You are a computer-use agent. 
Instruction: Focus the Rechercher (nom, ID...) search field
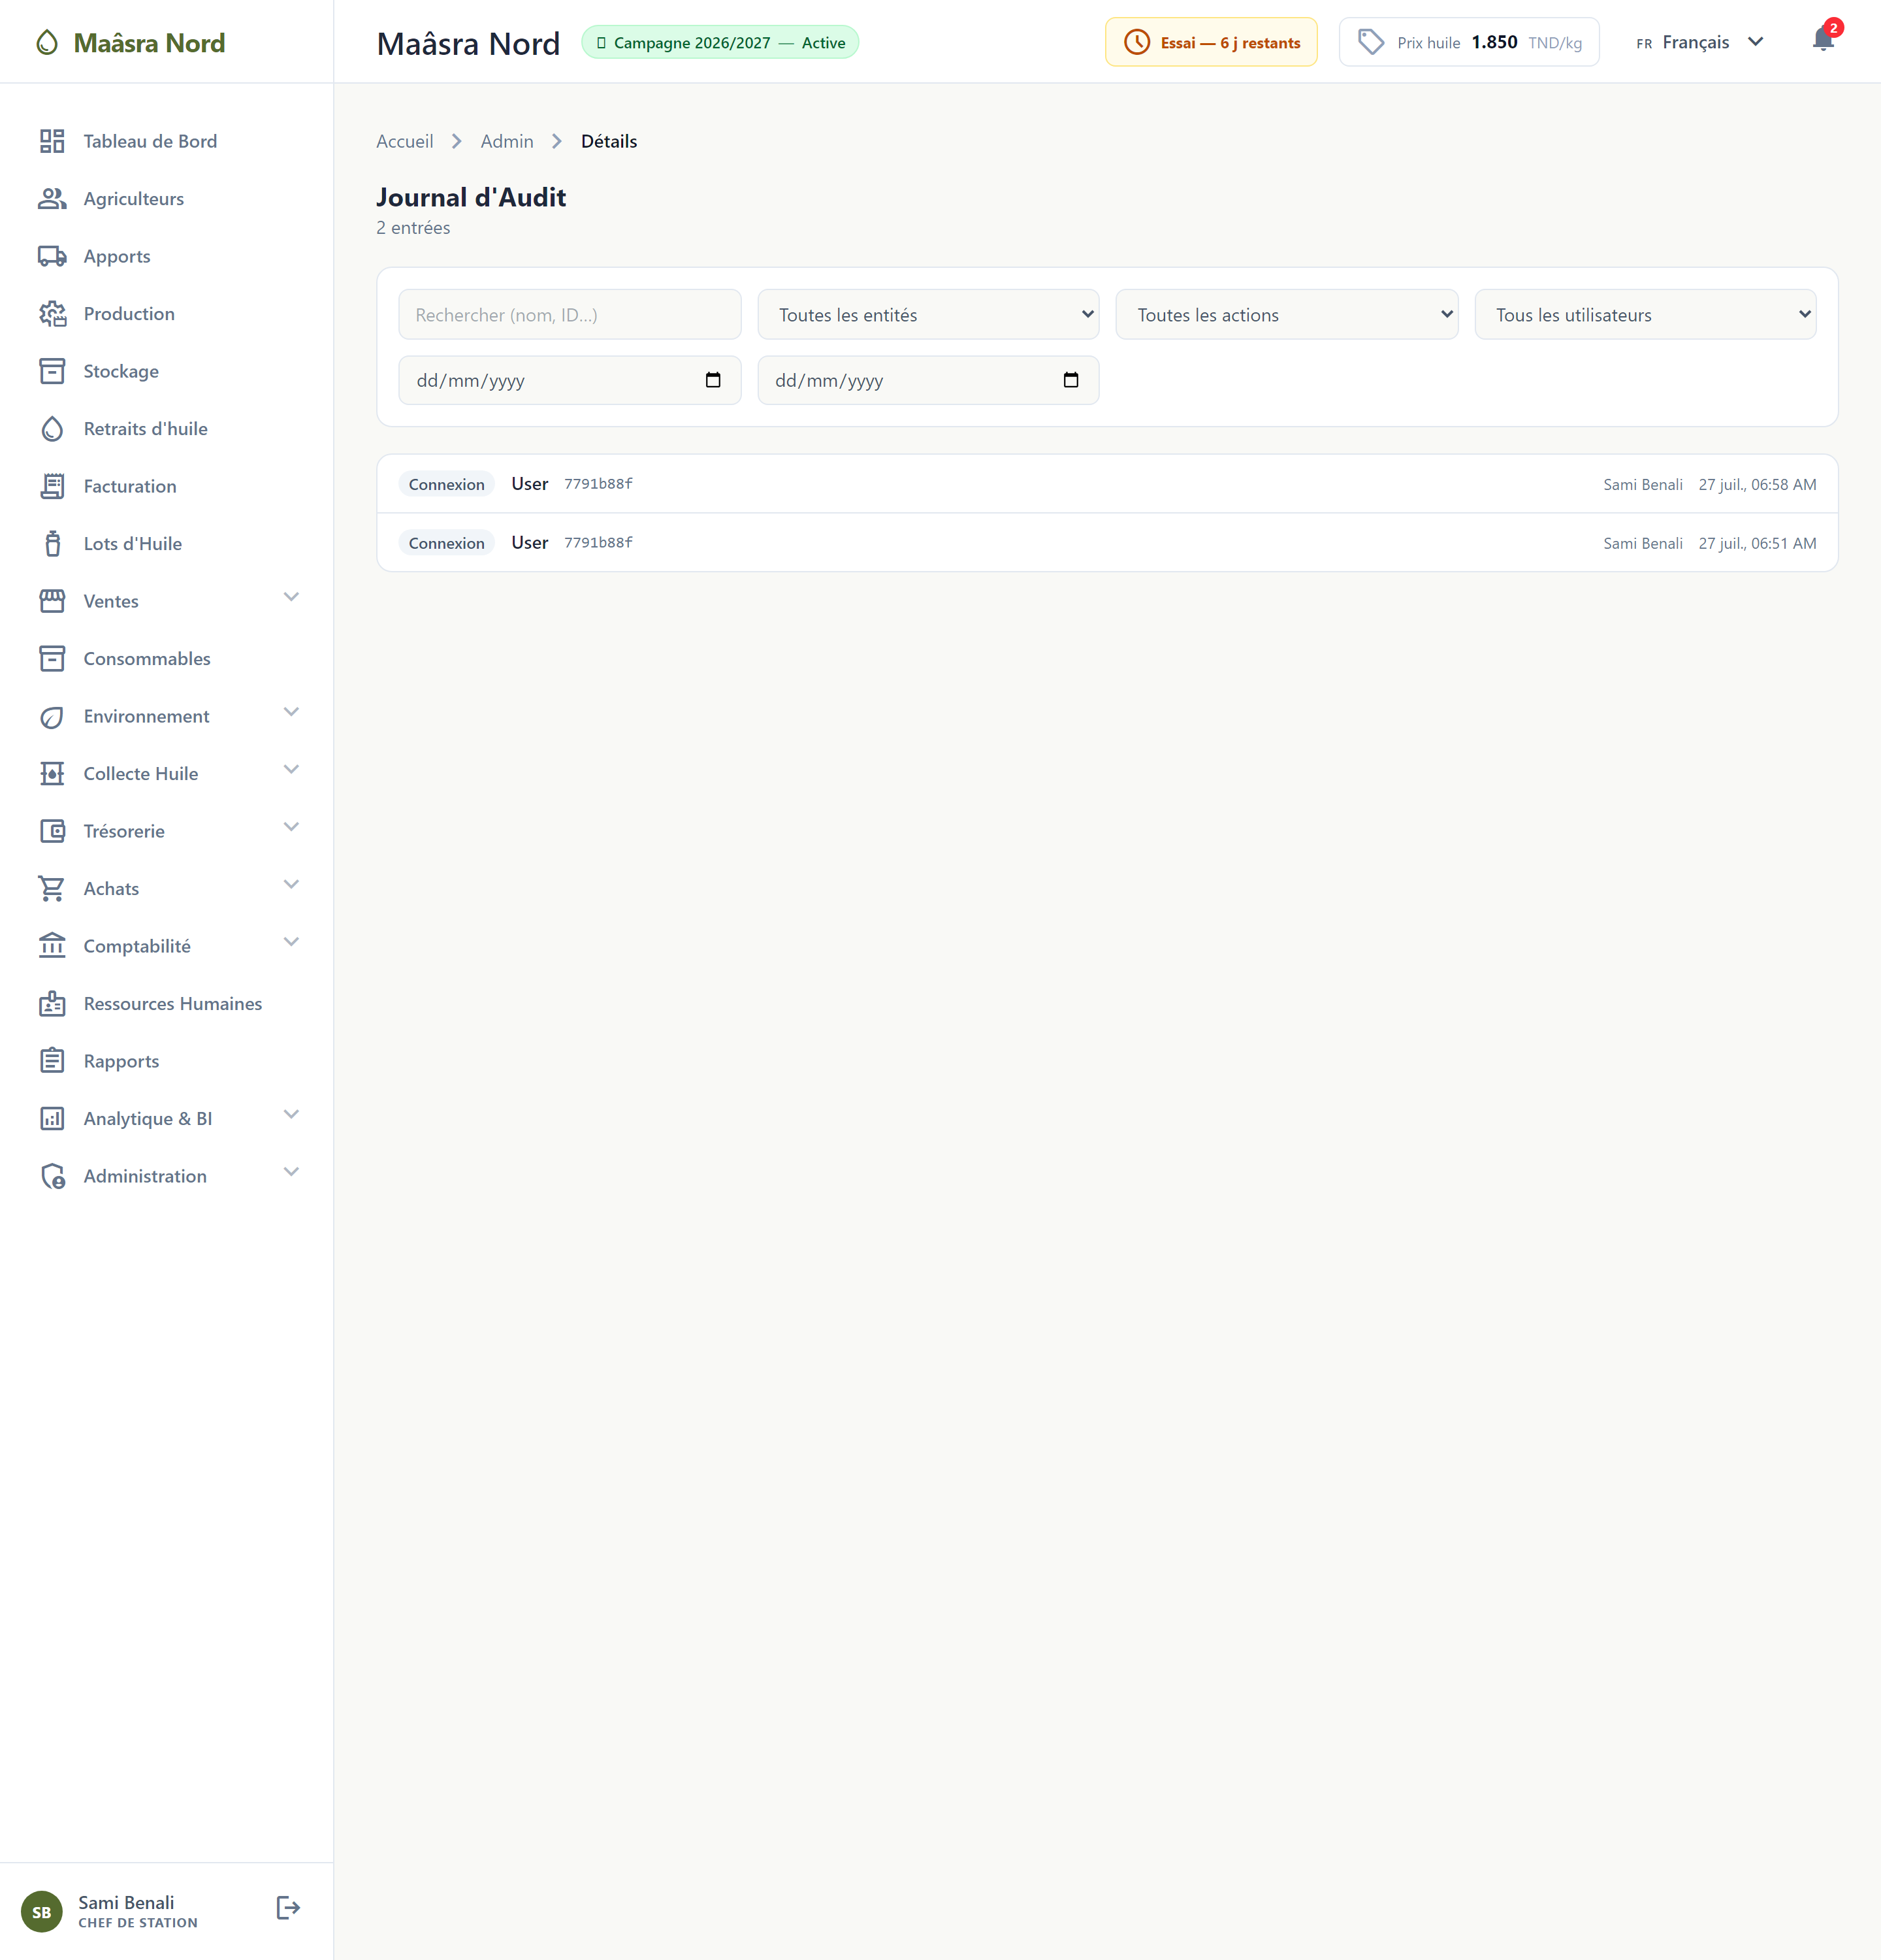(x=570, y=315)
